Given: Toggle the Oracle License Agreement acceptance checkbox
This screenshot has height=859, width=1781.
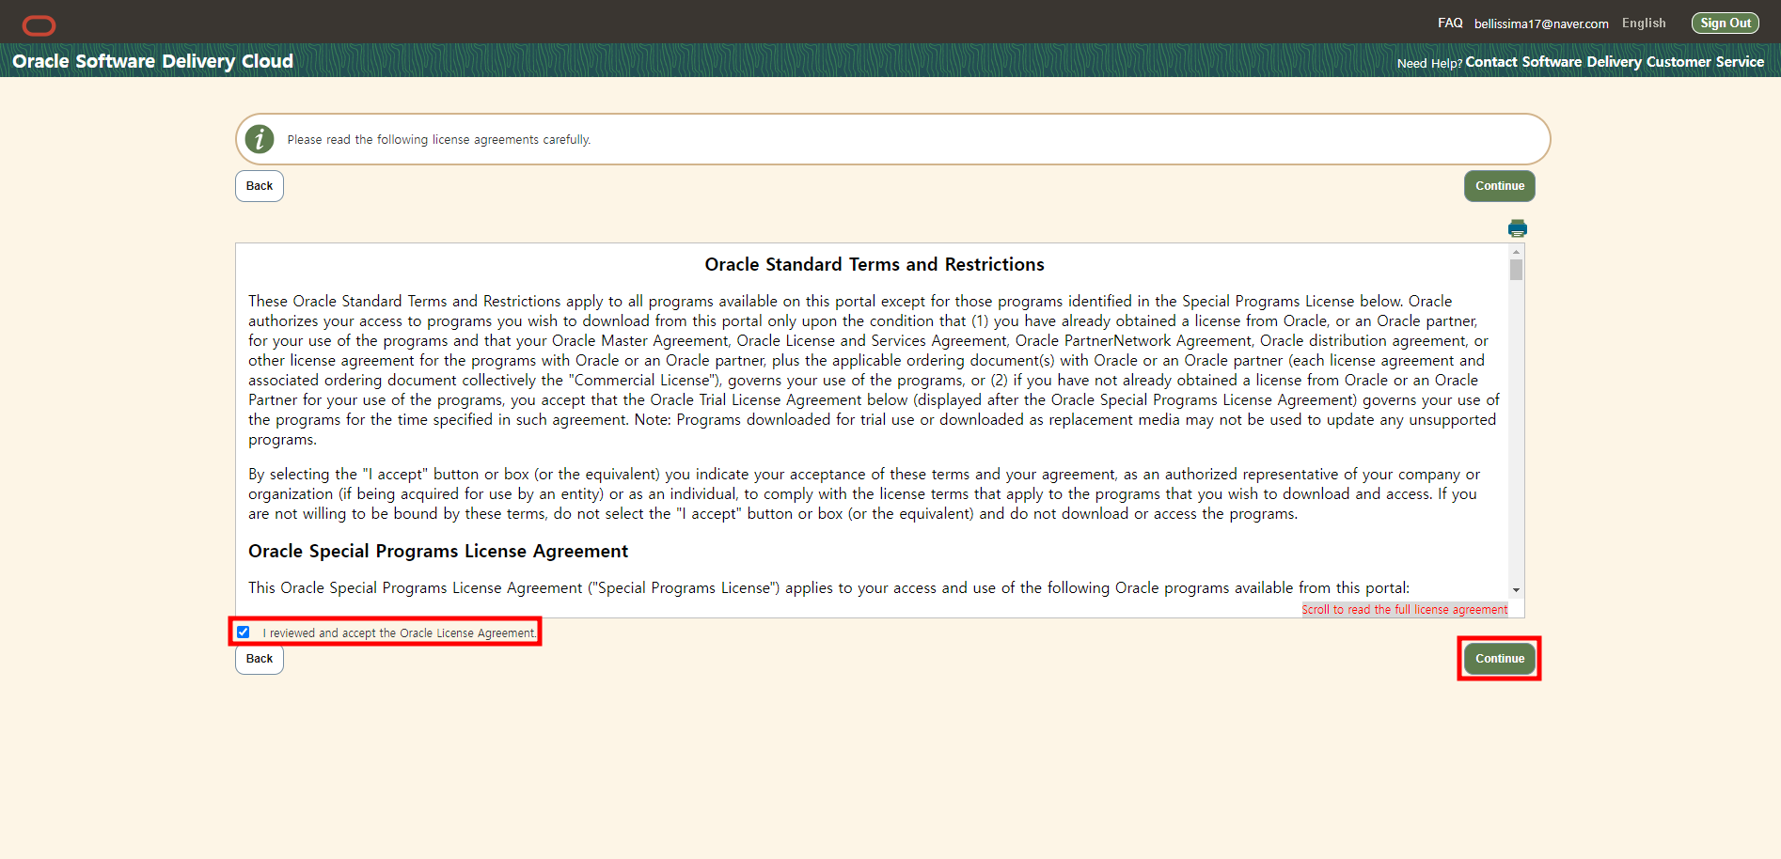Looking at the screenshot, I should pos(244,633).
